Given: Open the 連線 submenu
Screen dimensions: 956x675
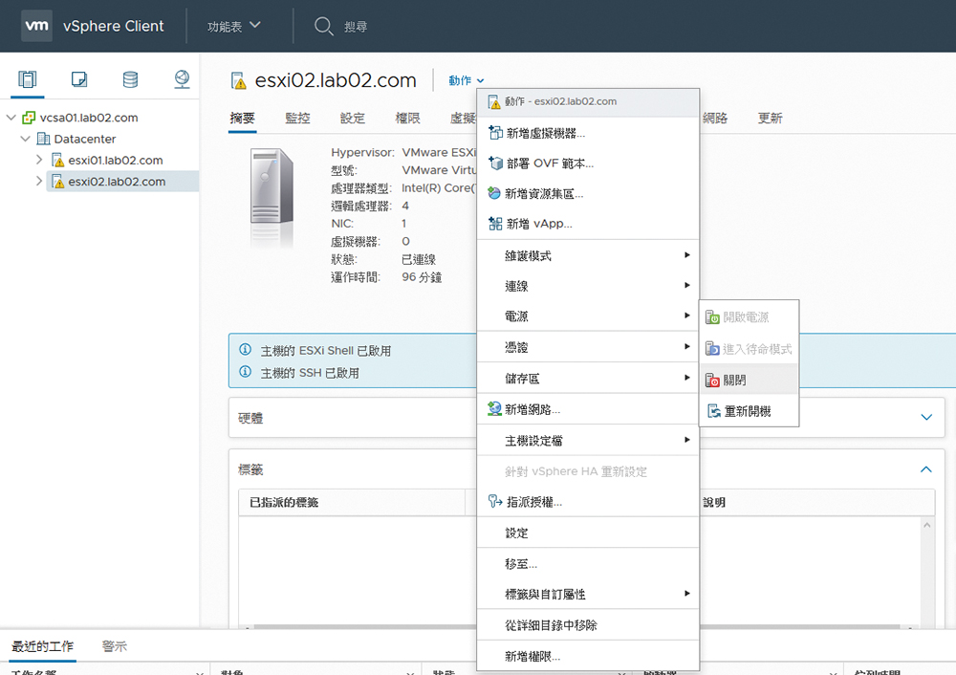Looking at the screenshot, I should (x=588, y=286).
